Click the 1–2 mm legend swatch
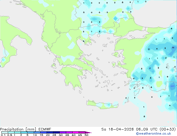 (x=18, y=132)
